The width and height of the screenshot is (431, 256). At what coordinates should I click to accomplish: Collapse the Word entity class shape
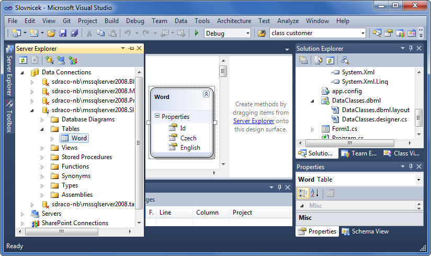[206, 94]
